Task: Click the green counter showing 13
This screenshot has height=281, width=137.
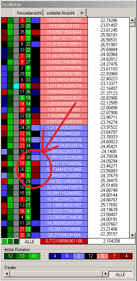Action: coord(22,256)
